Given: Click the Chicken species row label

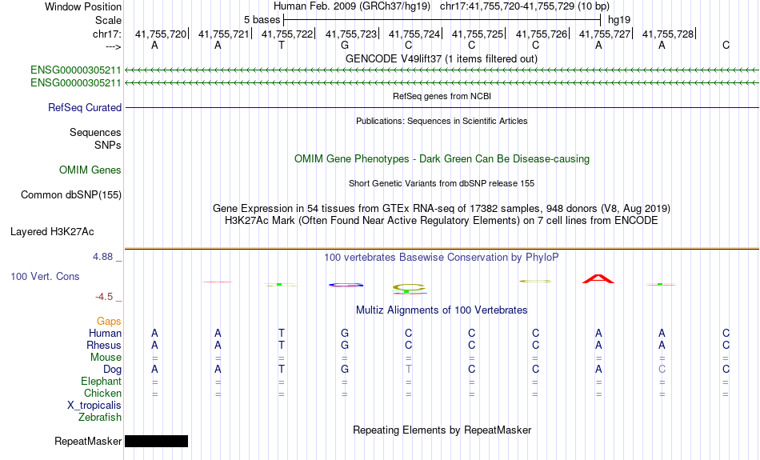Looking at the screenshot, I should 102,393.
